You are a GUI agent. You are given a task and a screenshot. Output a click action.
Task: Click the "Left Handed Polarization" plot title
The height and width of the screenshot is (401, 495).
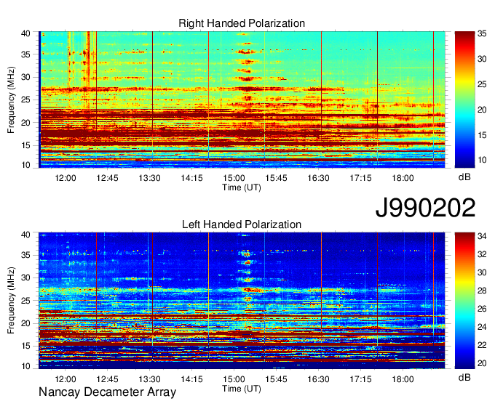(x=242, y=224)
